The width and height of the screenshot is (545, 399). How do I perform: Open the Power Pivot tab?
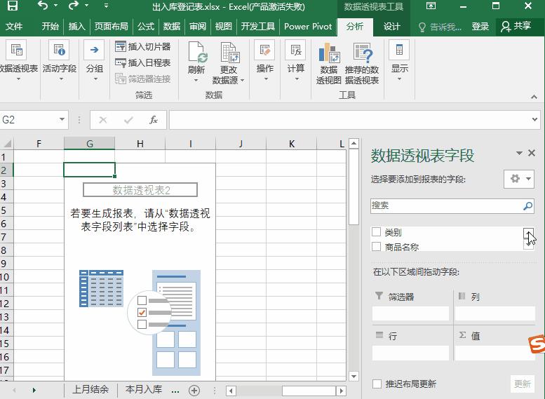pos(308,27)
